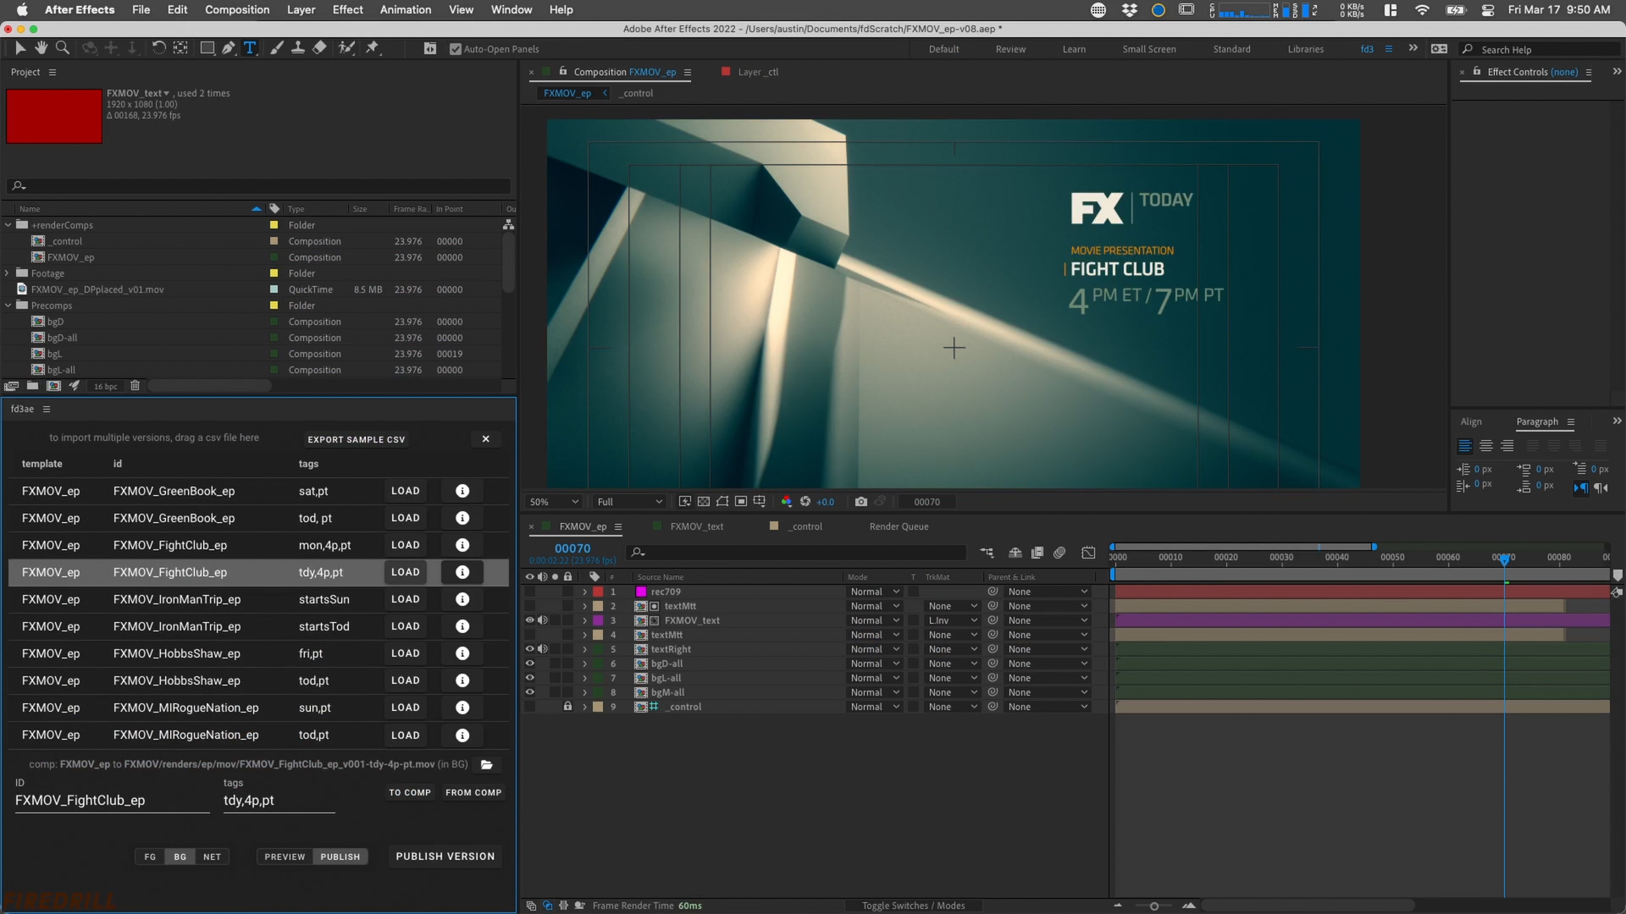Viewport: 1626px width, 914px height.
Task: Activate the Type tool
Action: click(250, 48)
